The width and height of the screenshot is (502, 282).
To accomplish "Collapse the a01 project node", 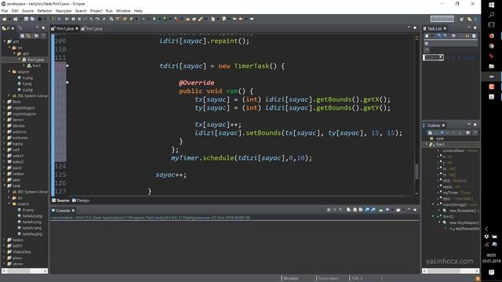I will click(5, 42).
